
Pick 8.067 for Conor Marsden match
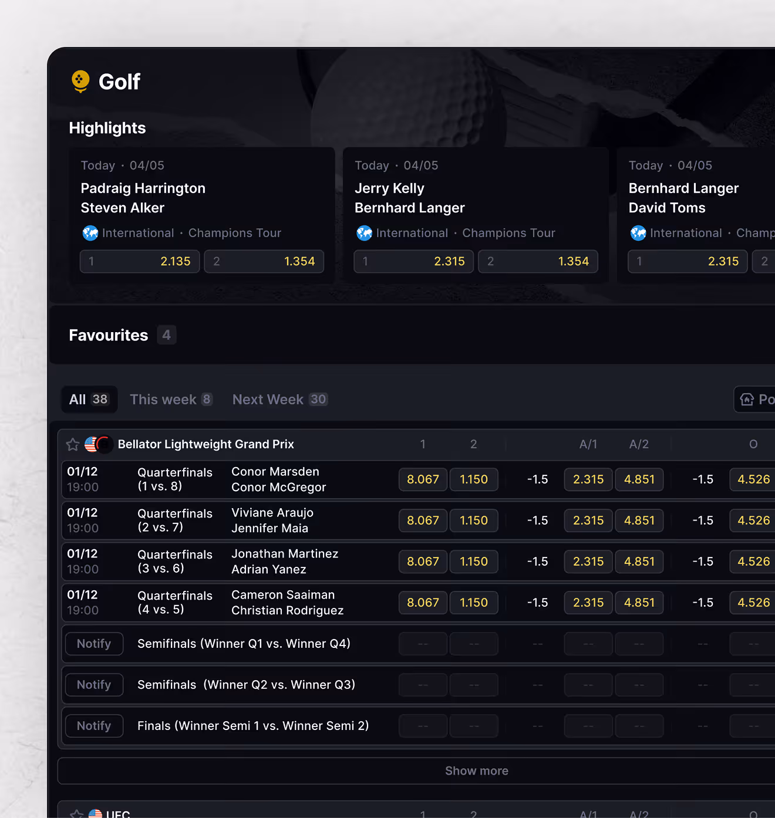click(x=423, y=479)
